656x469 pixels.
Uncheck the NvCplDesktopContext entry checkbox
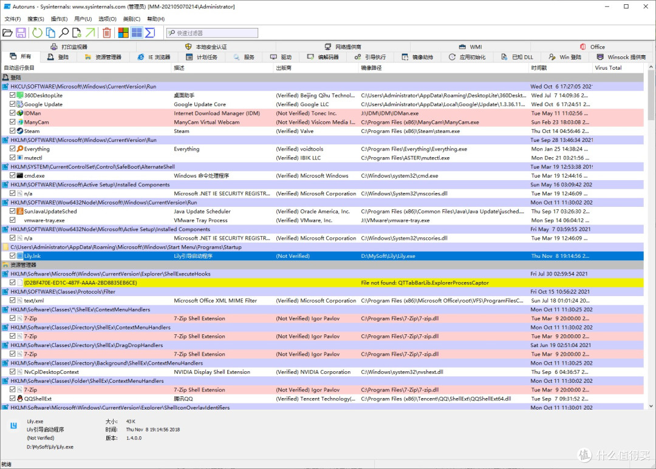coord(13,371)
